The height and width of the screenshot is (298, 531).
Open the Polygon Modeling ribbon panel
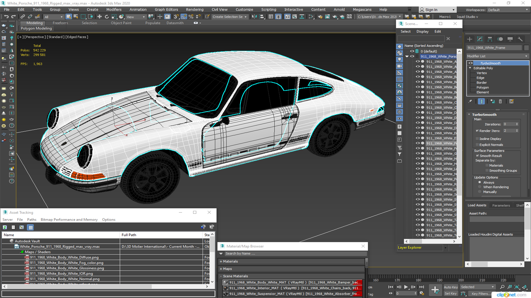(x=36, y=28)
